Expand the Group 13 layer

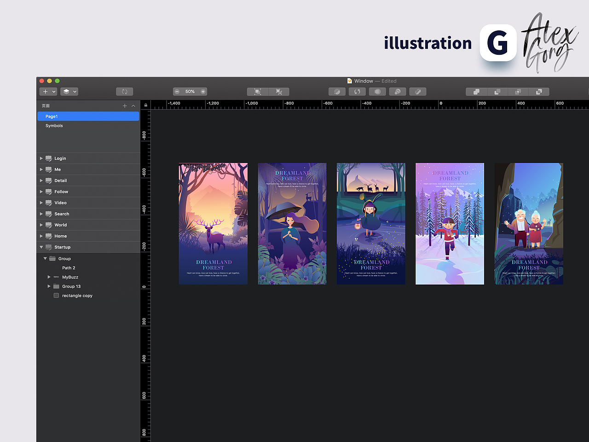[49, 286]
